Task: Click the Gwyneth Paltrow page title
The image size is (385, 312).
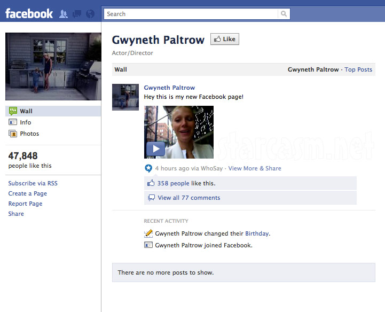Action: point(158,40)
